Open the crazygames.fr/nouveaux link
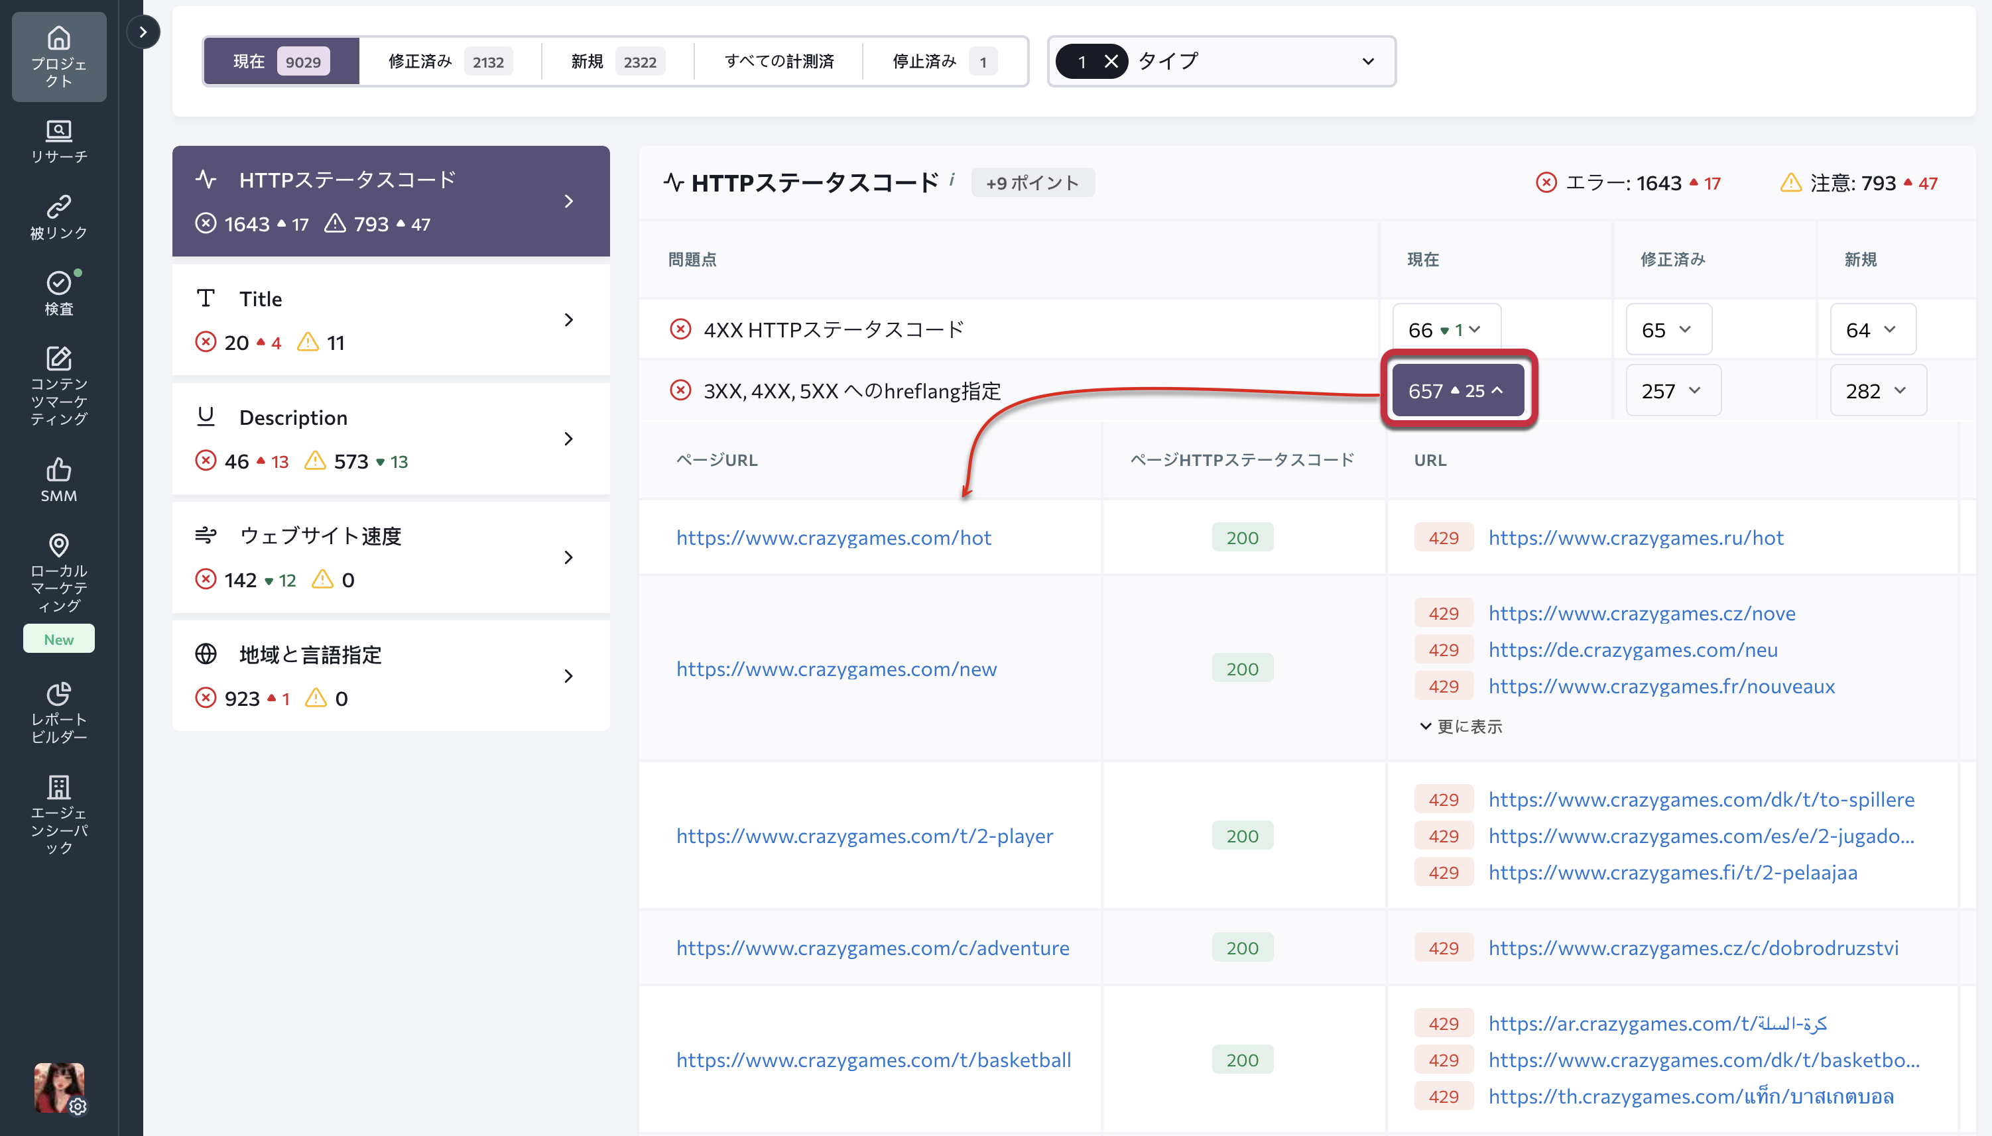1992x1136 pixels. (1662, 687)
